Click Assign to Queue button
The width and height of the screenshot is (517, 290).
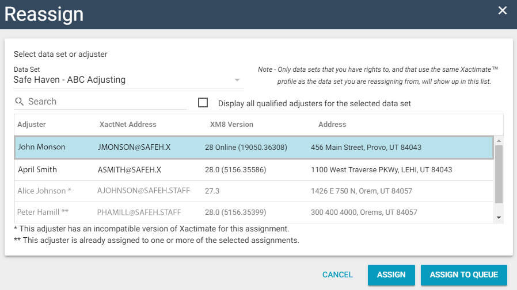tap(463, 274)
